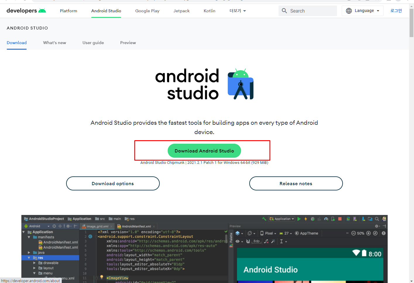Click the ANDROID STUDIO section heading
Image resolution: width=414 pixels, height=283 pixels.
[27, 28]
